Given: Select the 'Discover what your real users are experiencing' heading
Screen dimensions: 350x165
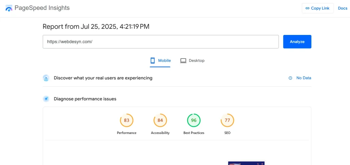Looking at the screenshot, I should pos(103,78).
